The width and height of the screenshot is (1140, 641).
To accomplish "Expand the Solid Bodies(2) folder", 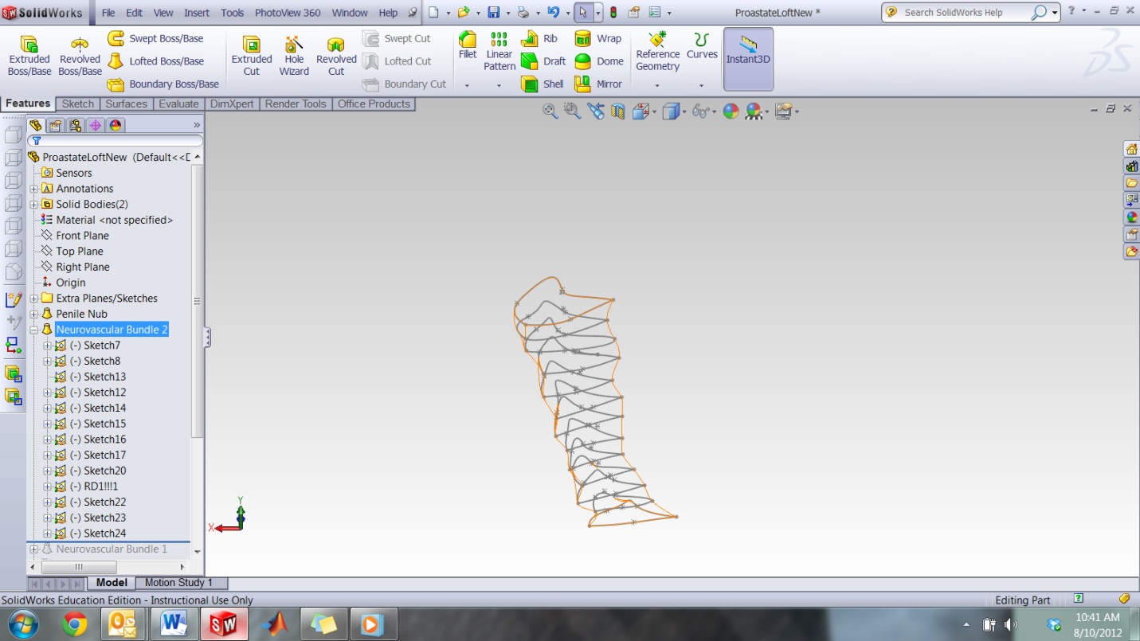I will [x=34, y=205].
